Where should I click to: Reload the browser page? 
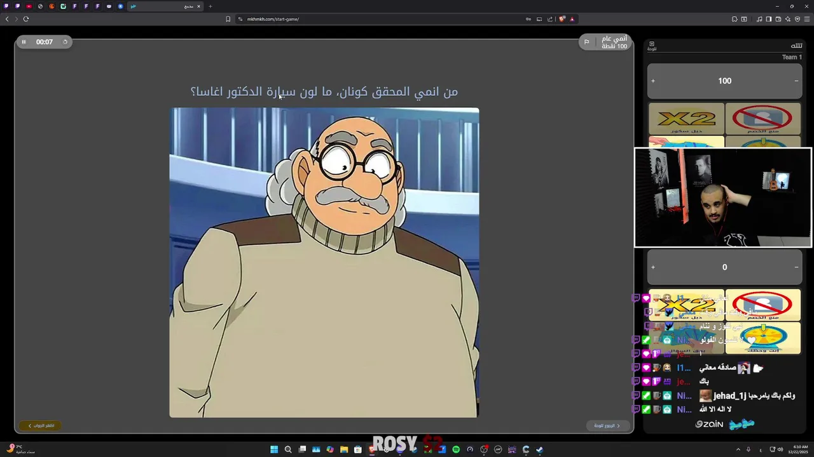pyautogui.click(x=26, y=19)
